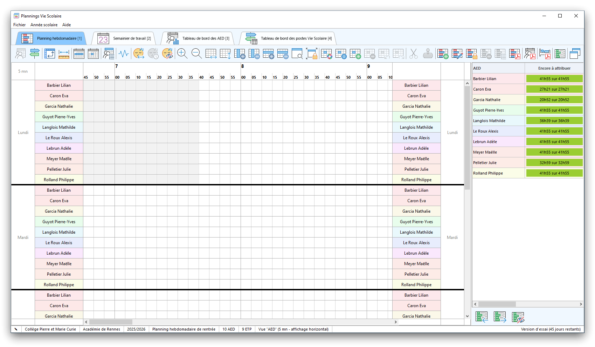Click the blue and green signpost icon
The height and width of the screenshot is (347, 595).
point(34,54)
